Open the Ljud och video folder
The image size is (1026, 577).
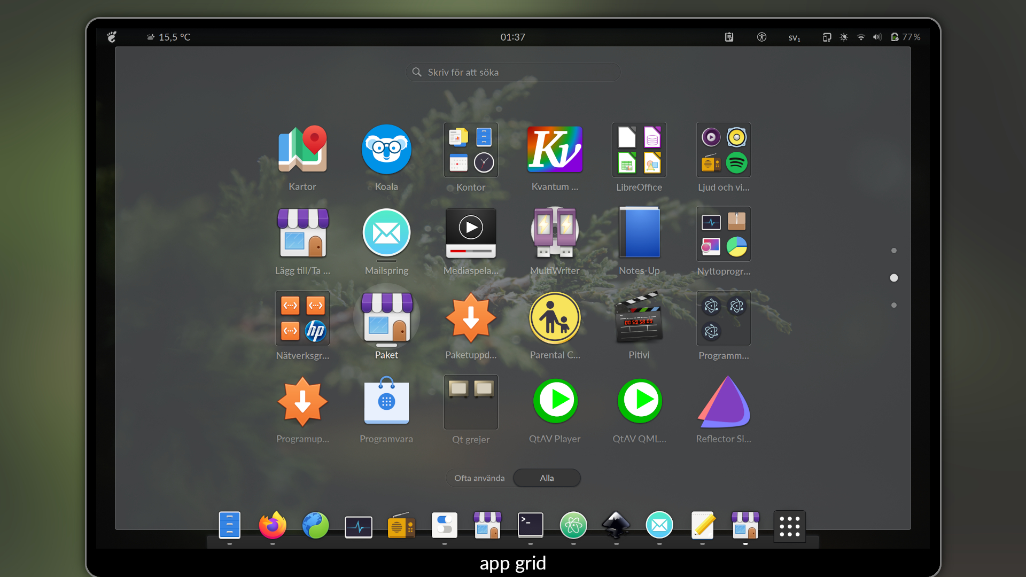tap(724, 150)
